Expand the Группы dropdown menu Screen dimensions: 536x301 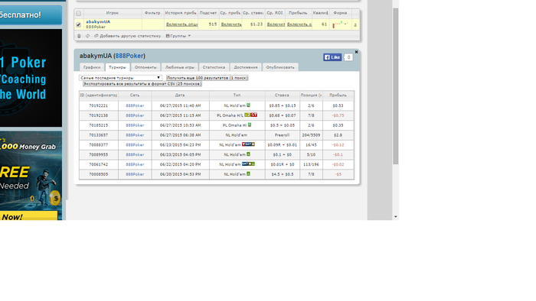[x=178, y=36]
